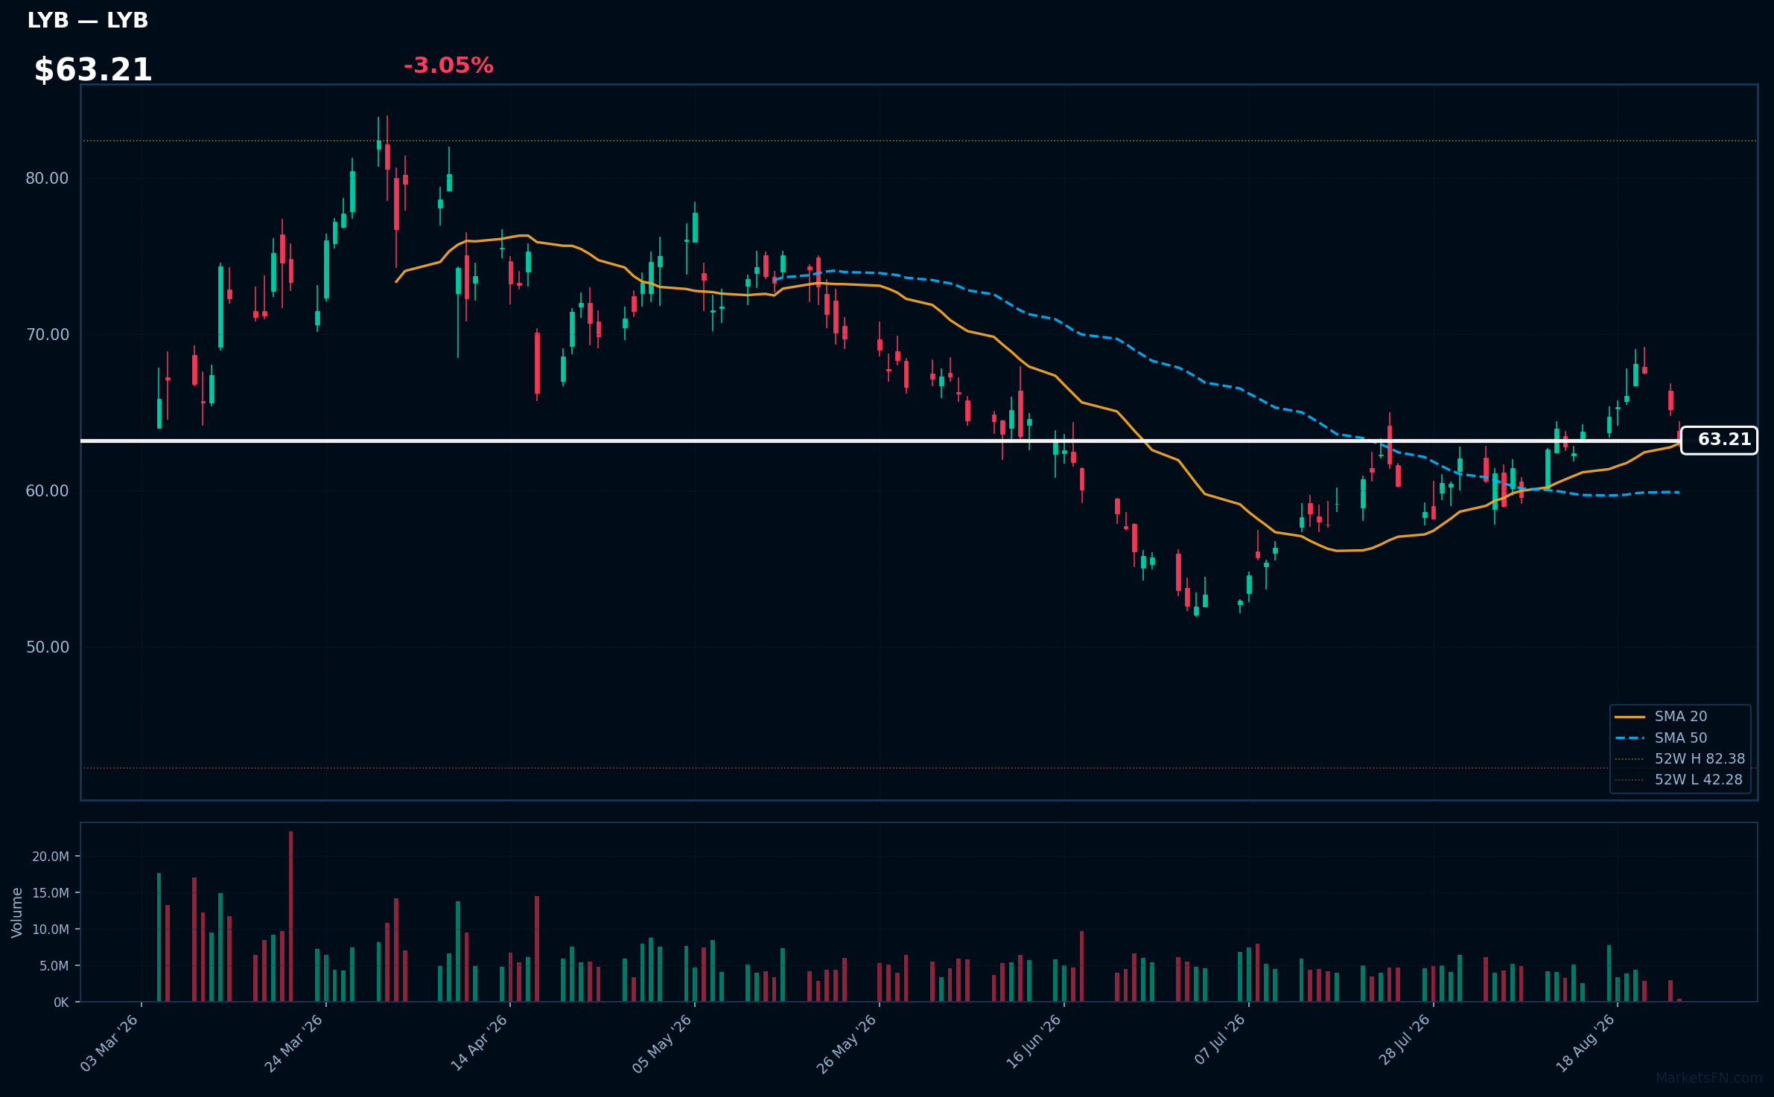Click the 5.0M volume axis label

[54, 966]
